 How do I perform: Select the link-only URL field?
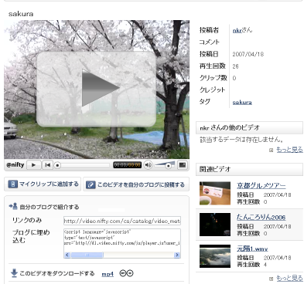(x=122, y=221)
